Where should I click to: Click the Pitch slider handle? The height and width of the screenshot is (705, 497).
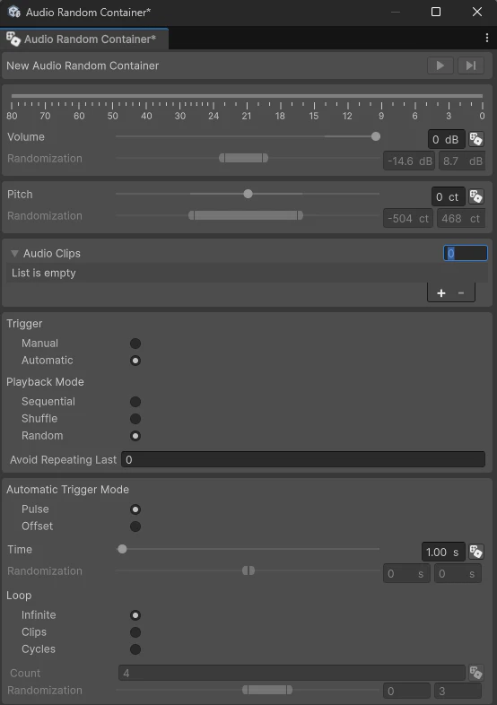pos(248,194)
